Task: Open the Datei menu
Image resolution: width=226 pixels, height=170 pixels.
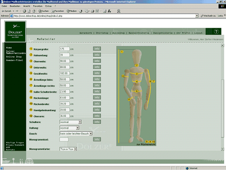Action: [x=4, y=6]
